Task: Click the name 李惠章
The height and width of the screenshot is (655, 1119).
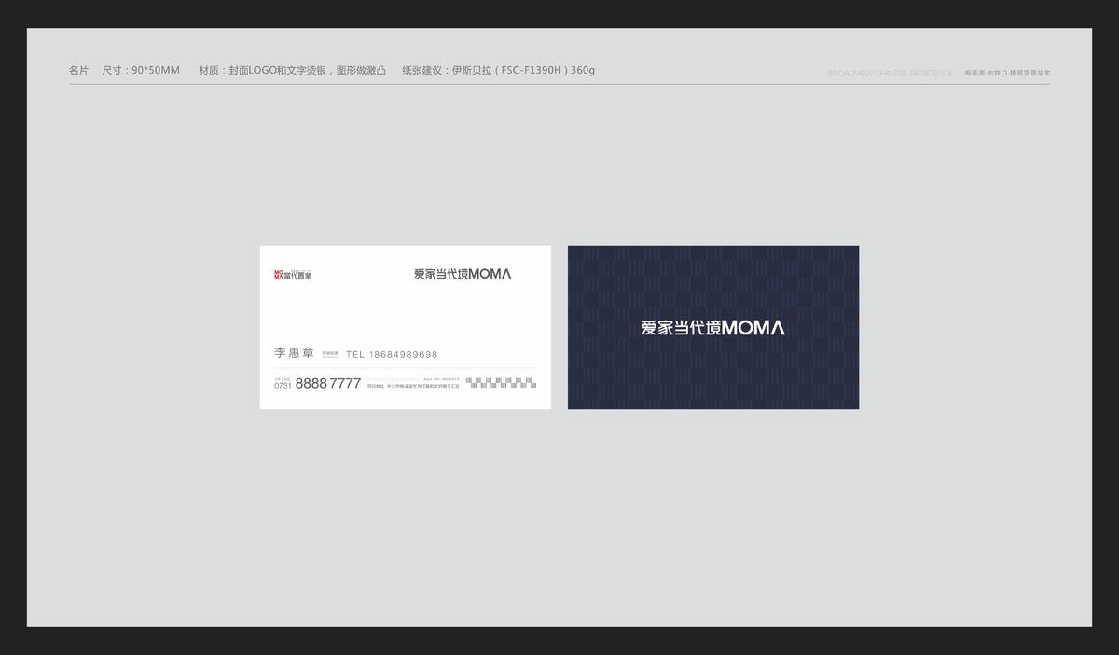Action: click(294, 353)
